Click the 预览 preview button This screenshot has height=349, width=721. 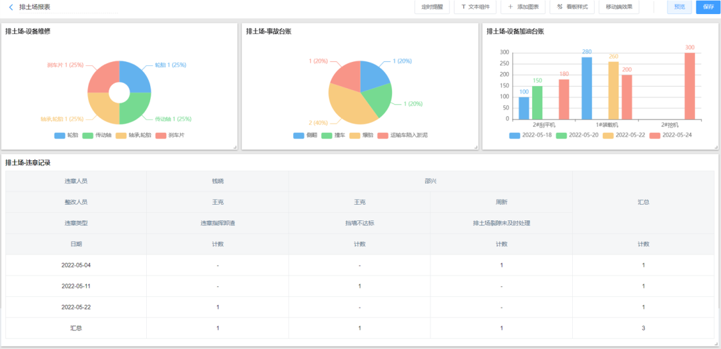679,7
